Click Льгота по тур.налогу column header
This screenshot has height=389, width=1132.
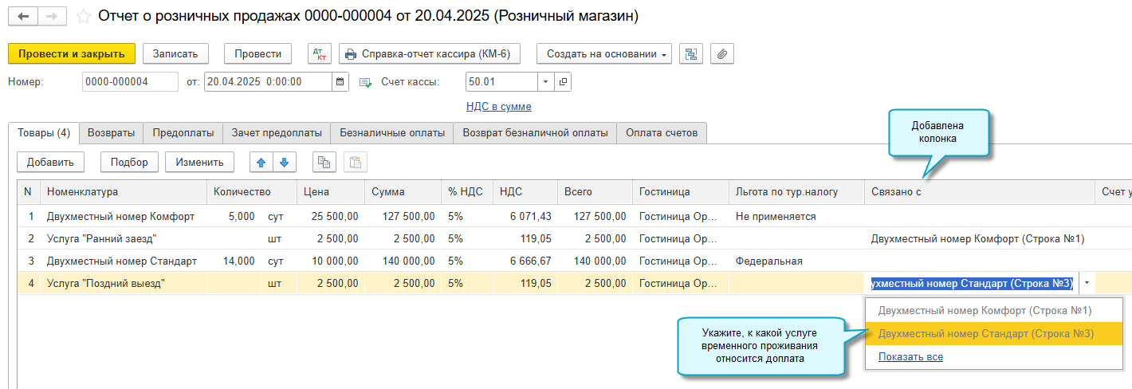tap(796, 191)
